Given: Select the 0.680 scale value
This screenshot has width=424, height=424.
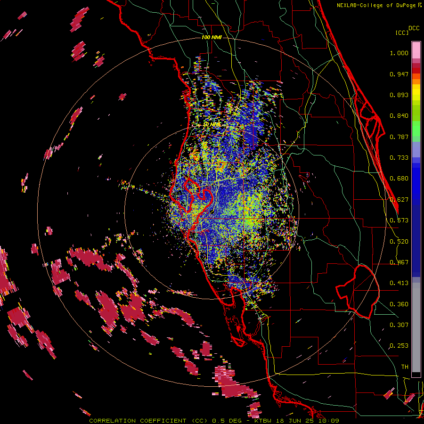Looking at the screenshot, I should (399, 179).
